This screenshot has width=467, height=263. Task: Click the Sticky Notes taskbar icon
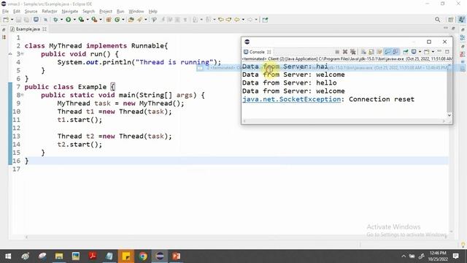126,256
